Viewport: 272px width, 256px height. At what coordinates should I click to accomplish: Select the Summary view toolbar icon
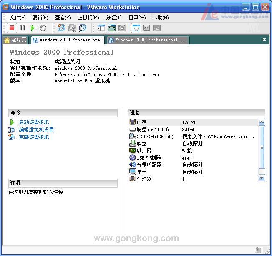coord(136,28)
